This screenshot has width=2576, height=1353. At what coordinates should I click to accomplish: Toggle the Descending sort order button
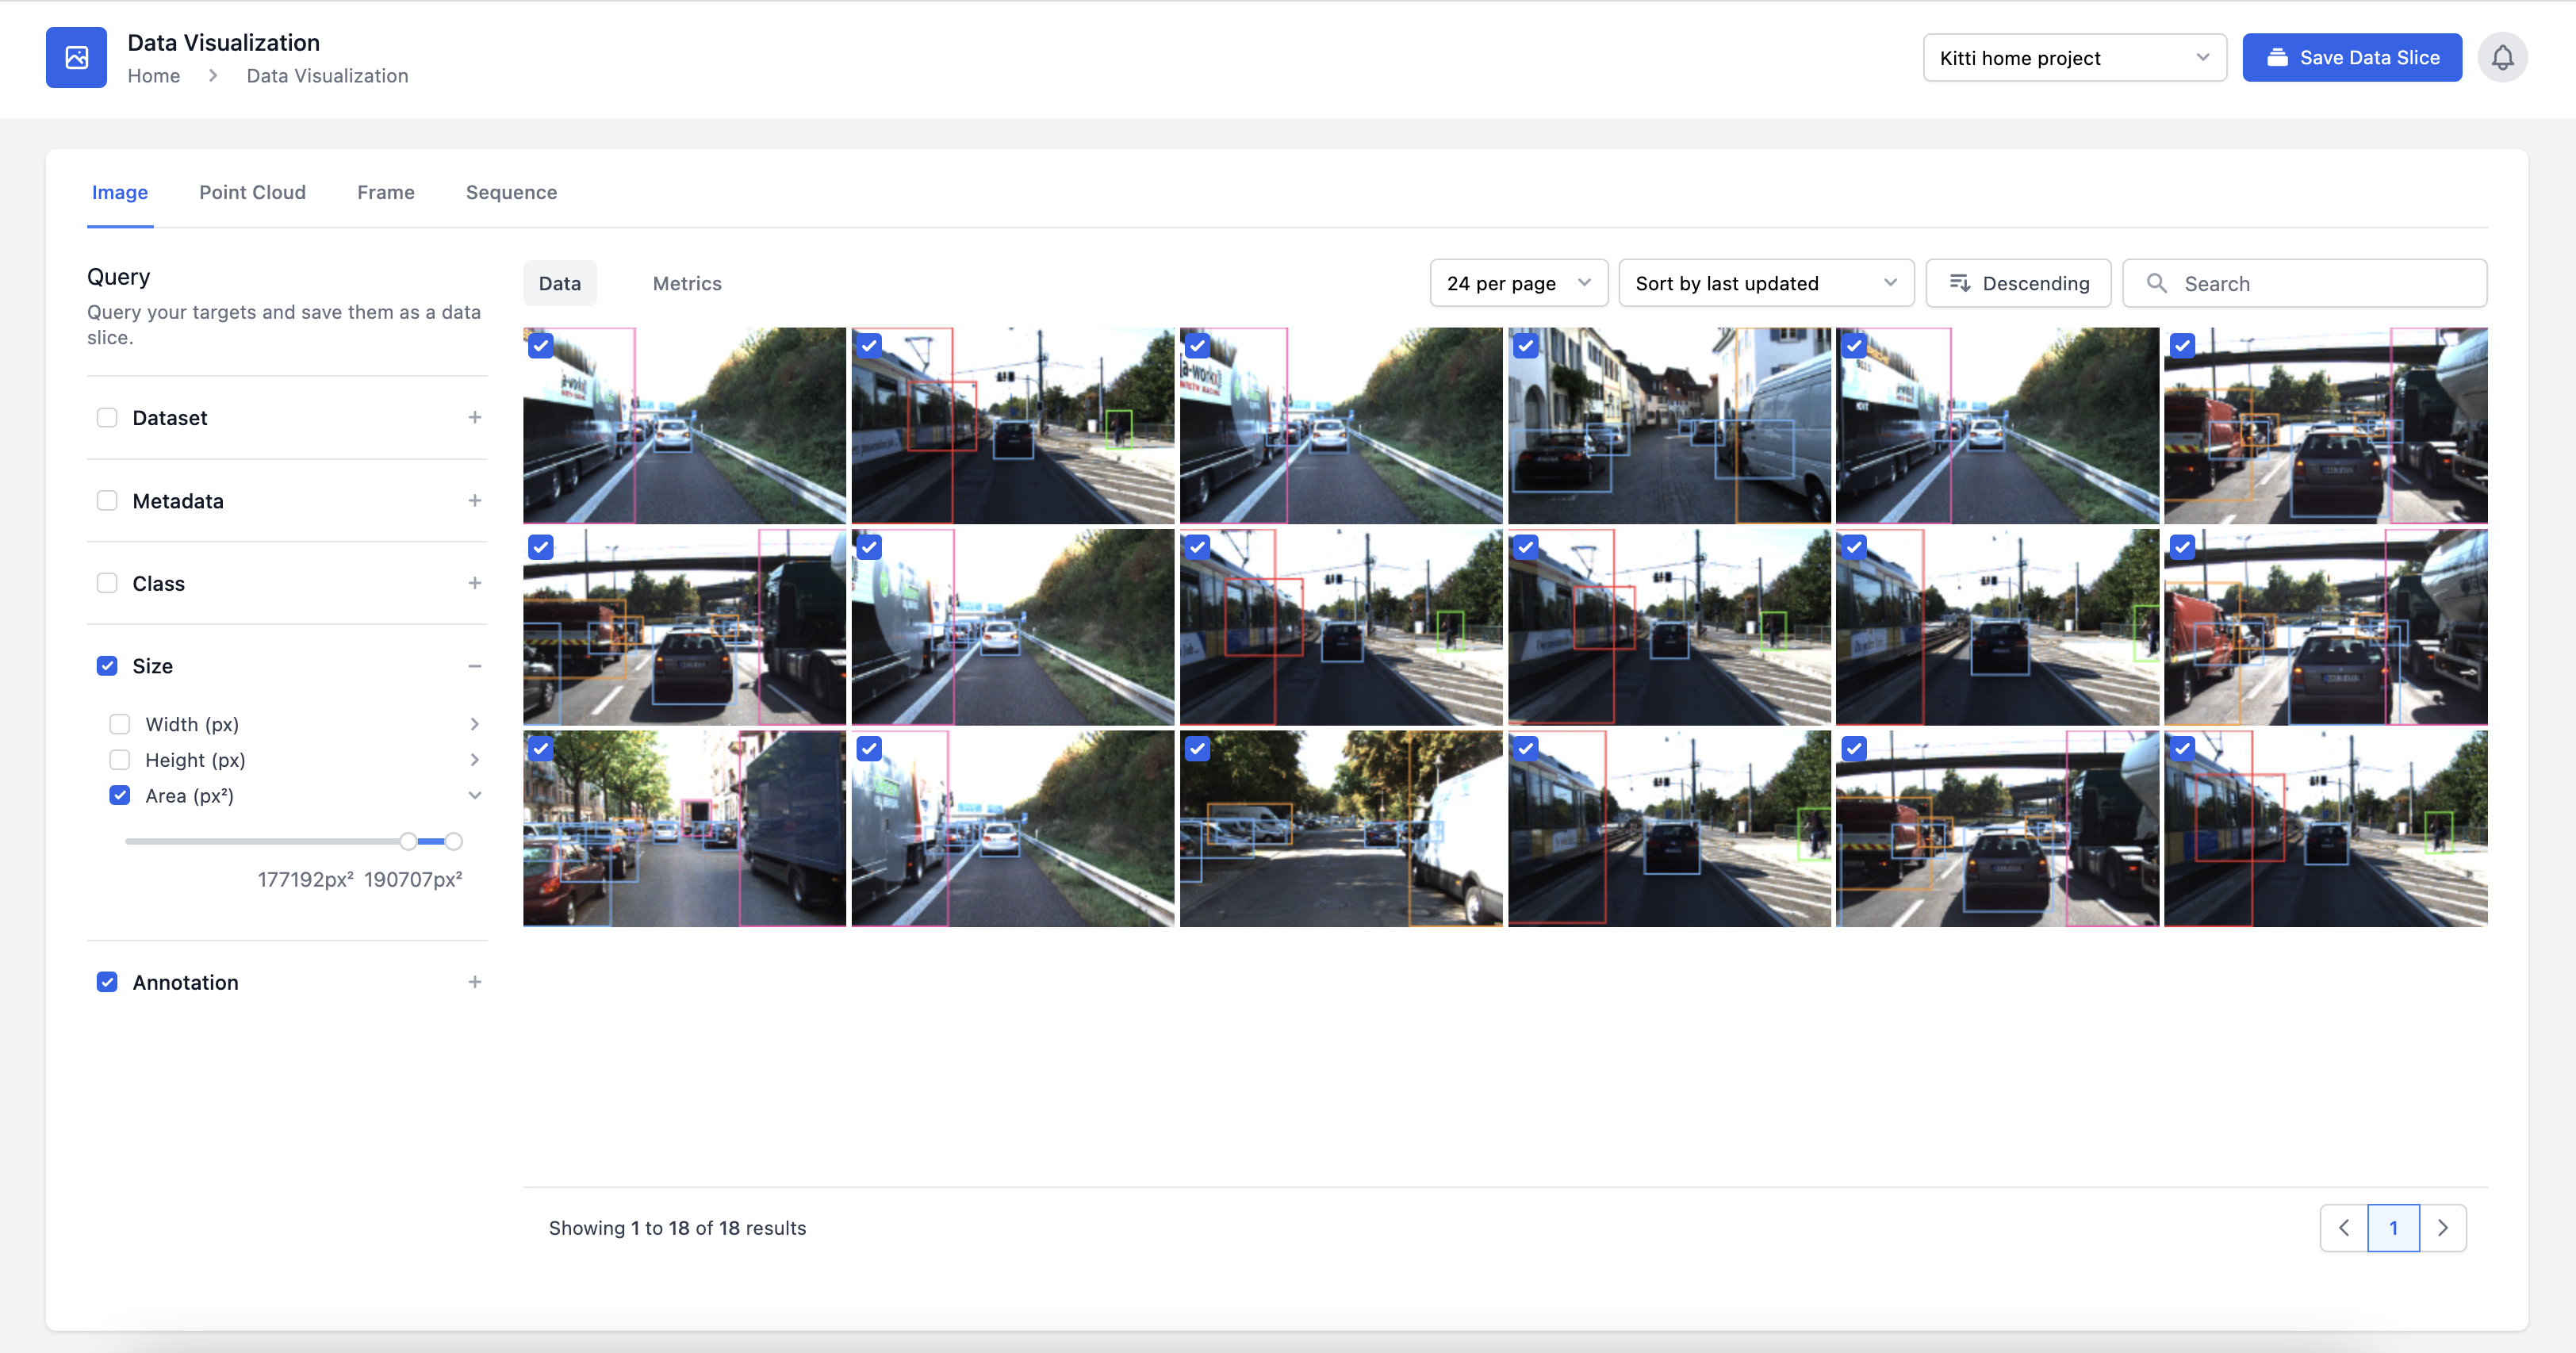click(x=2018, y=283)
